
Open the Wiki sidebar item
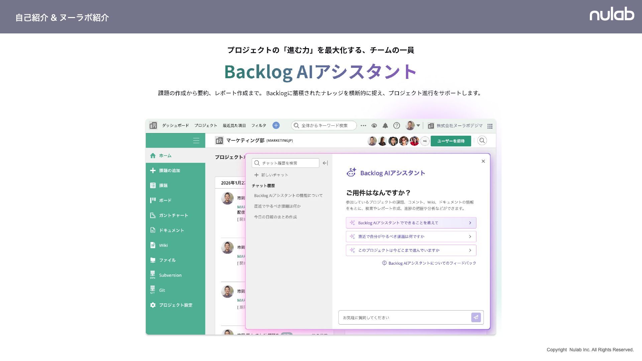[163, 245]
